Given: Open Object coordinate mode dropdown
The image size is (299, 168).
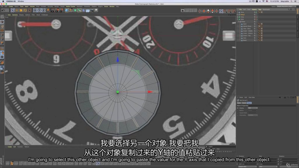Looking at the screenshot, I should pos(248,167).
